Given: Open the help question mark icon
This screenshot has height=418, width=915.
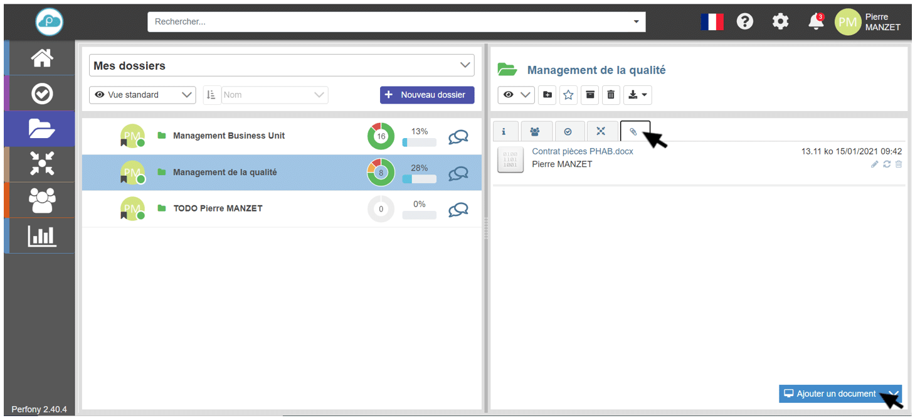Looking at the screenshot, I should click(x=744, y=22).
